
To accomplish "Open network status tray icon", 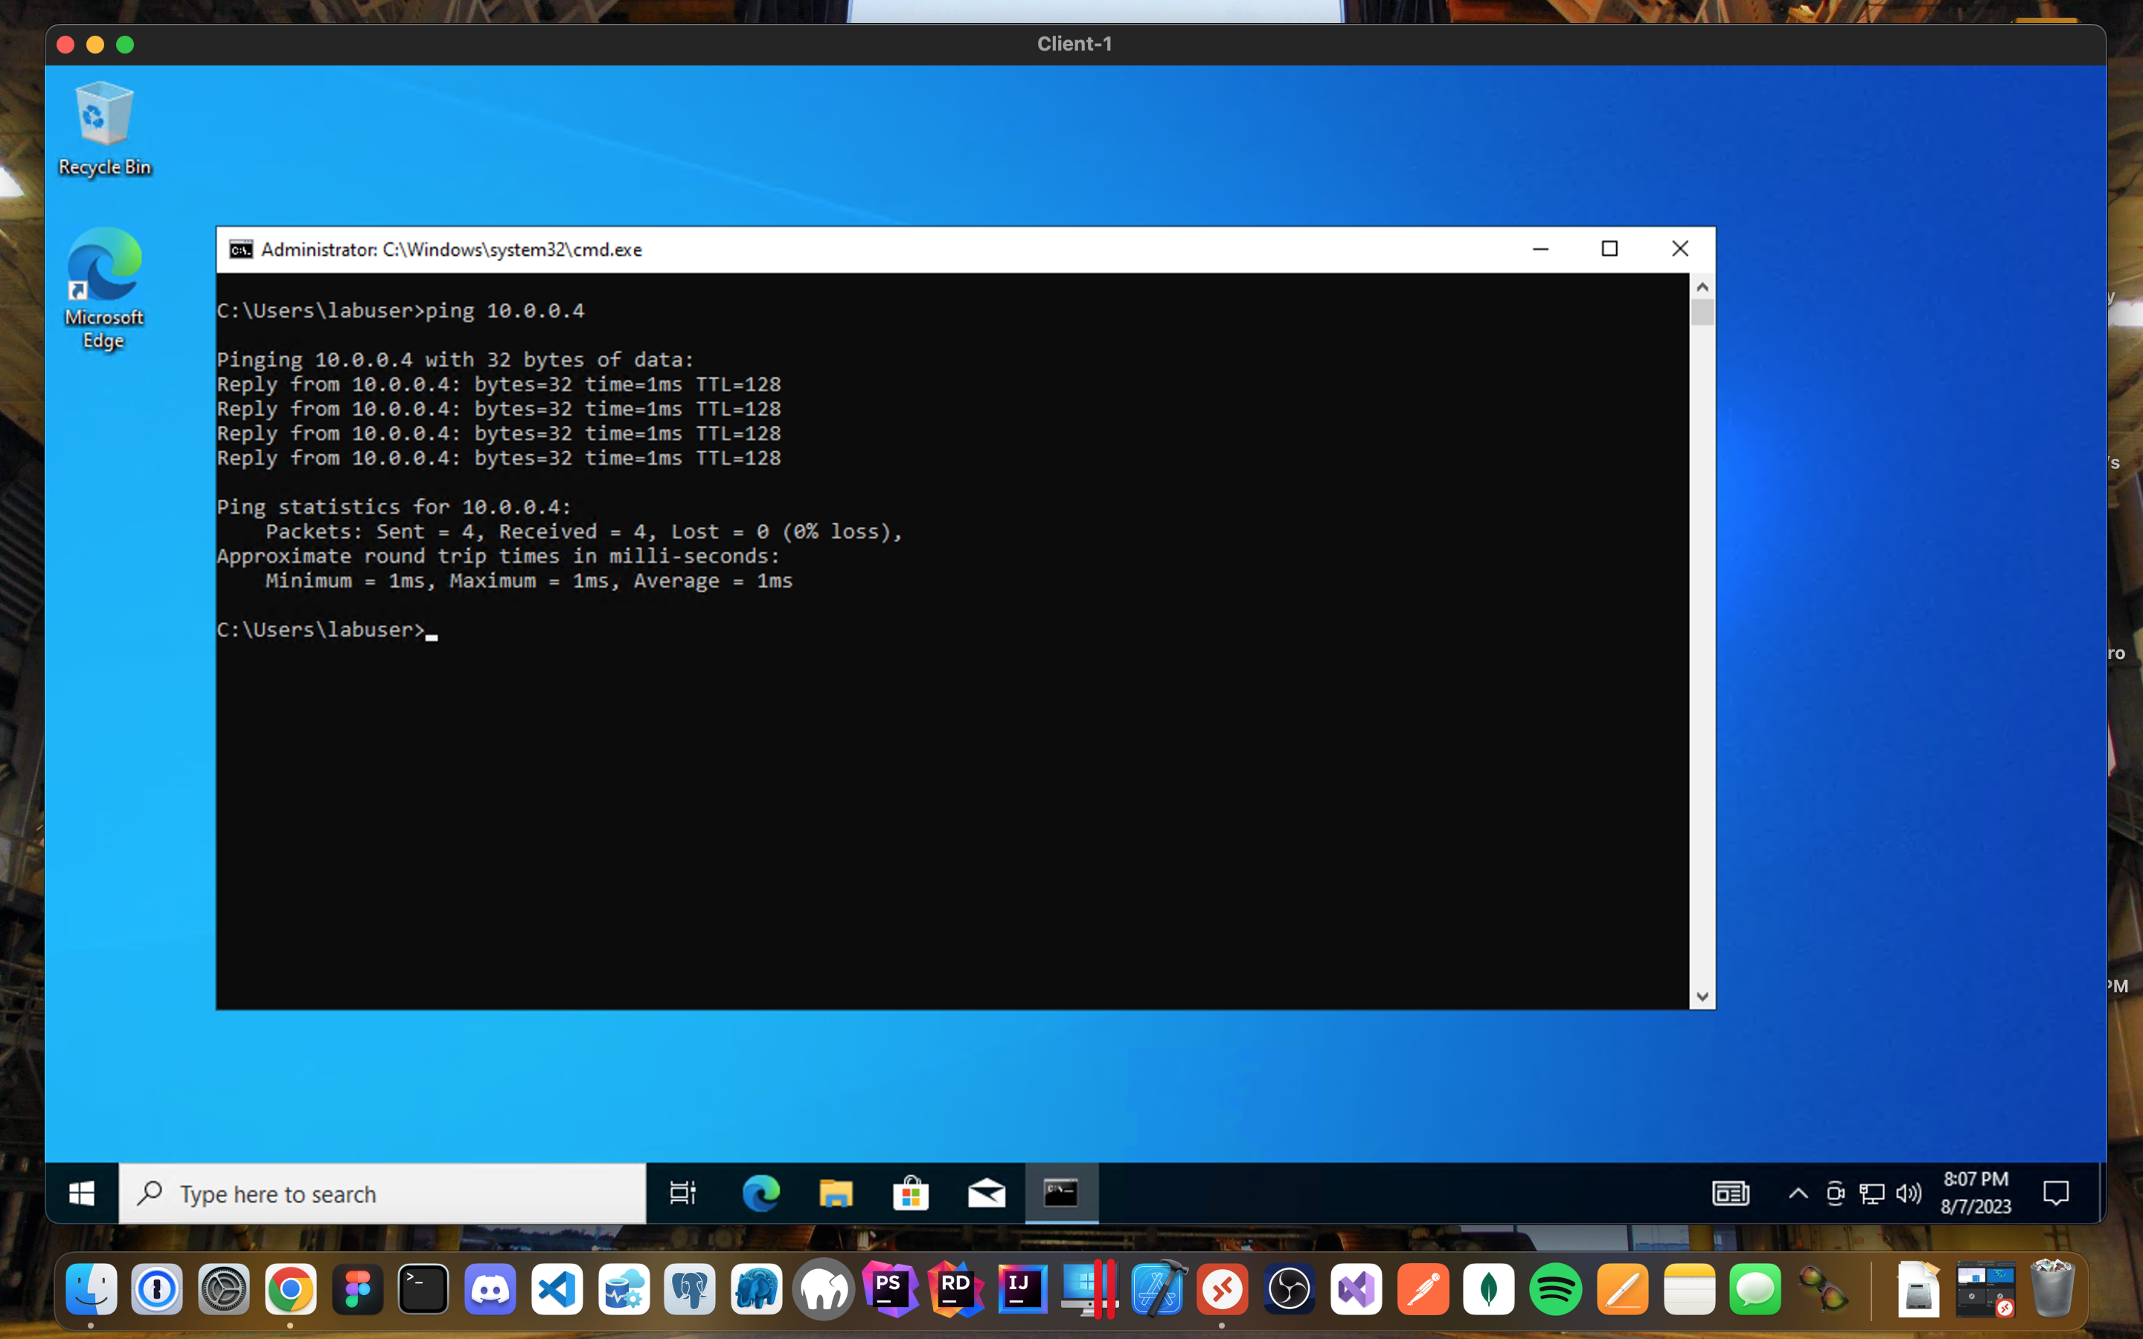I will pyautogui.click(x=1871, y=1193).
